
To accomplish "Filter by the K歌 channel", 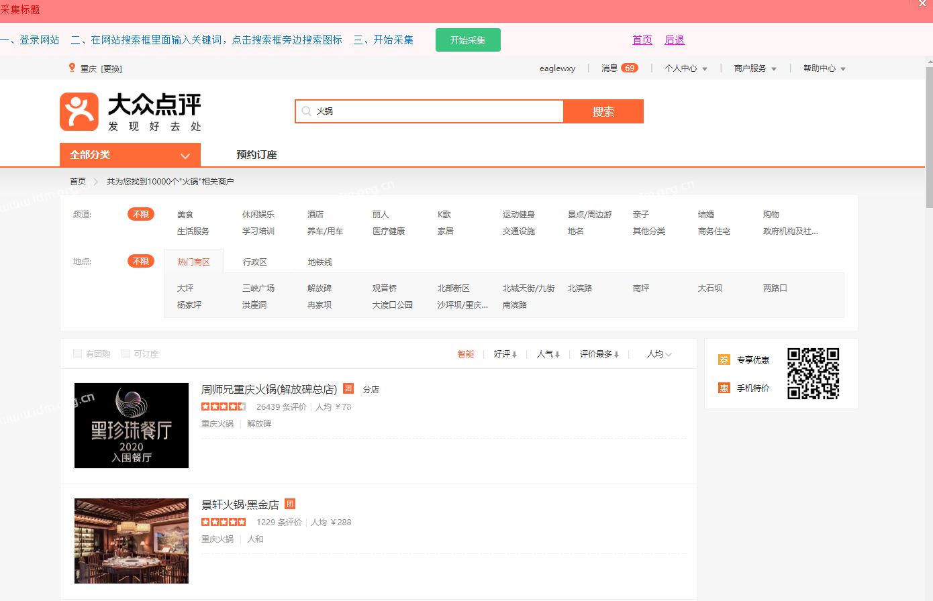I will pos(444,215).
